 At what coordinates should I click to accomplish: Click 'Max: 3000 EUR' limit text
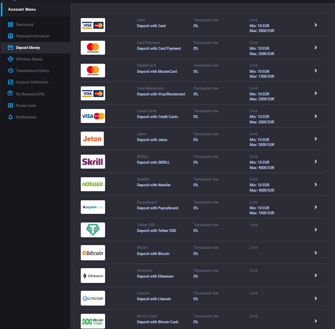pyautogui.click(x=262, y=31)
